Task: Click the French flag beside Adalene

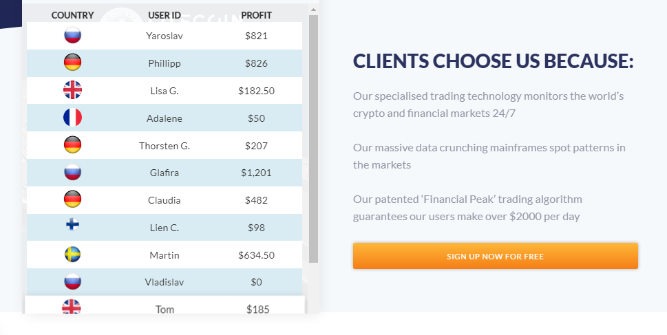Action: (72, 118)
